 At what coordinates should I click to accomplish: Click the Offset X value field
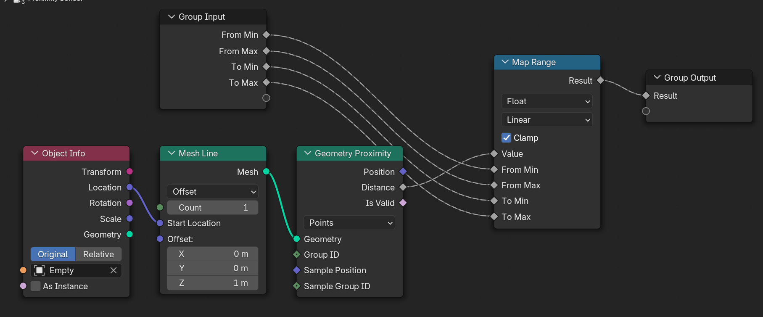tap(213, 254)
